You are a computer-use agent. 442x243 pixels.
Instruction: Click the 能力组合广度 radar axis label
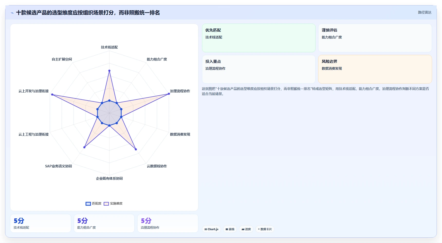(x=157, y=59)
